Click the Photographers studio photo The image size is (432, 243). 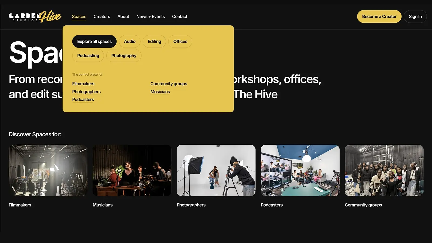[216, 170]
